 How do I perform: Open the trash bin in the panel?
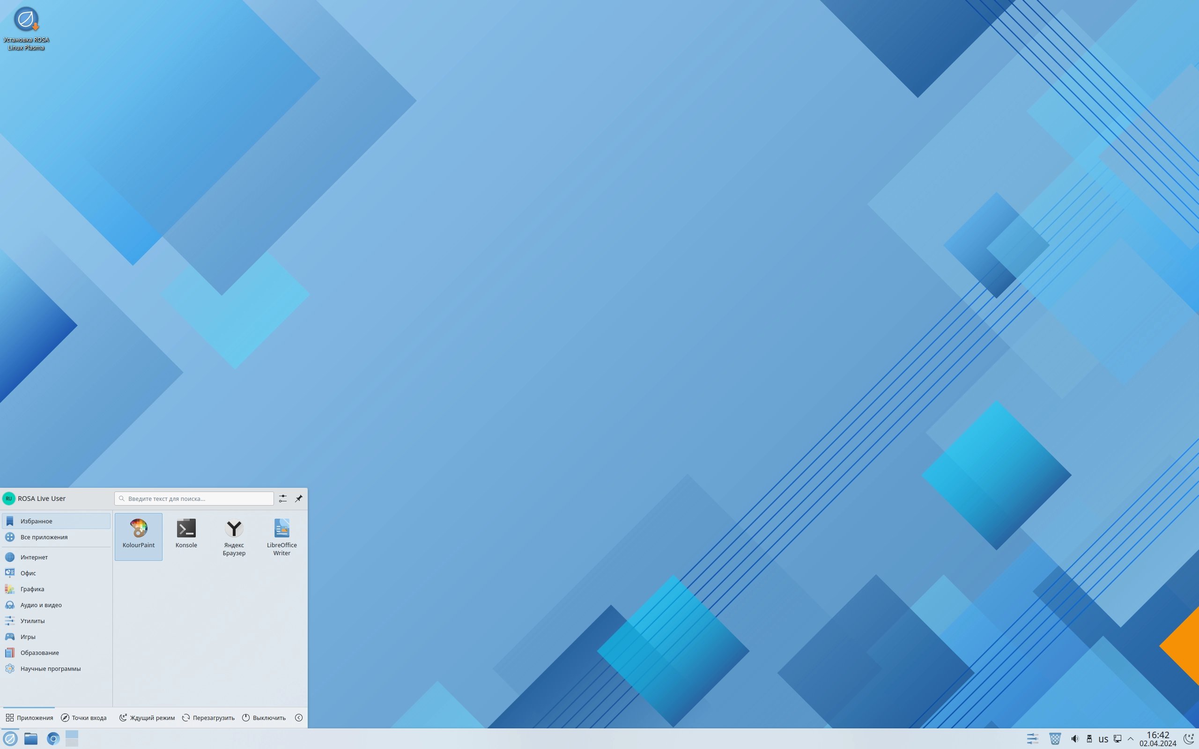[x=1055, y=739]
